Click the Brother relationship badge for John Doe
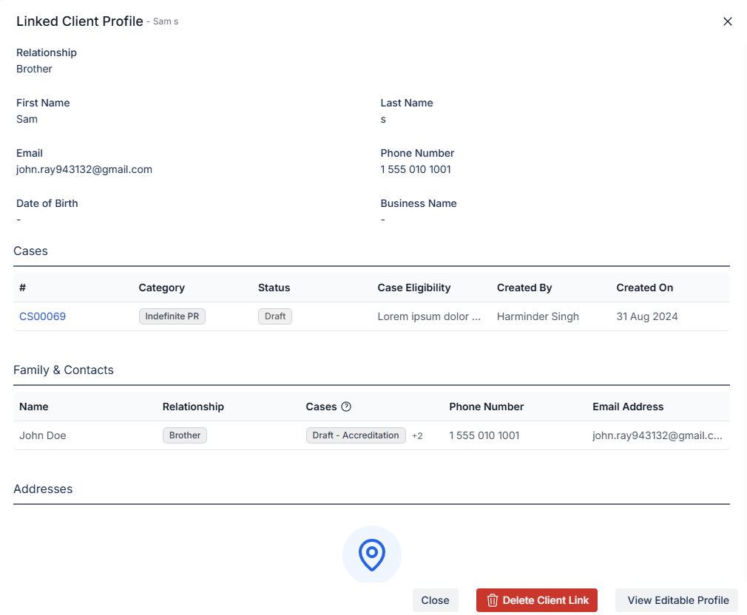747x615 pixels. [x=184, y=435]
